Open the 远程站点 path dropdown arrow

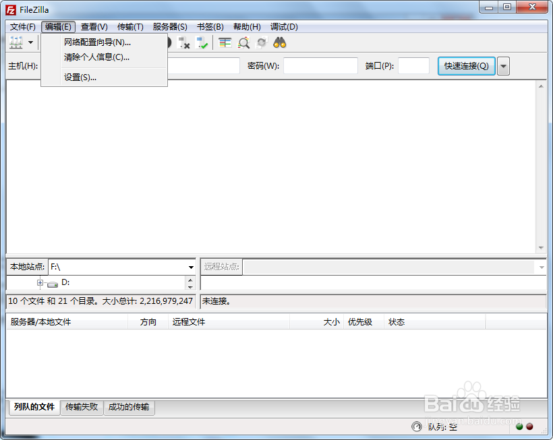542,268
